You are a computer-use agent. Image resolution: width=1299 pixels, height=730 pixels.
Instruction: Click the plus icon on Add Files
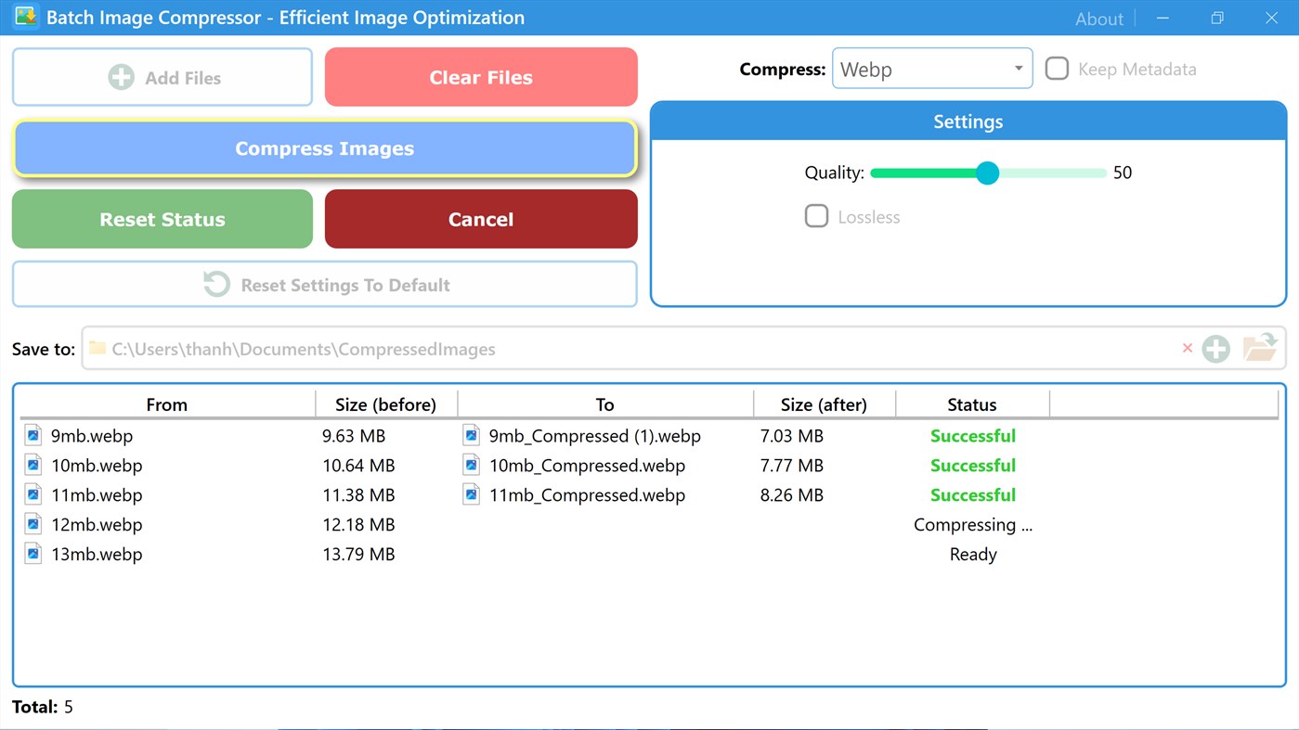(121, 78)
